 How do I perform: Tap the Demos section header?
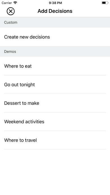coord(55,52)
